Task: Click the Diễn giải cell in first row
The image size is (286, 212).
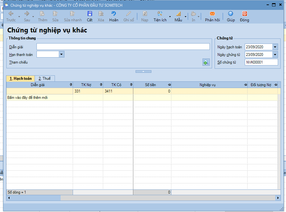Action: [40, 91]
